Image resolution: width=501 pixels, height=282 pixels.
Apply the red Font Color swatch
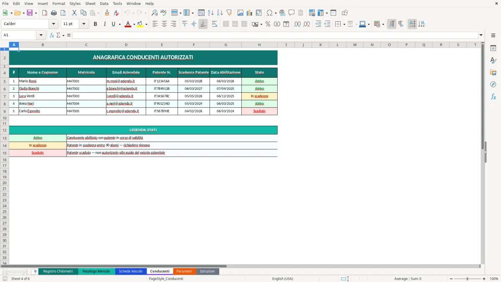click(x=128, y=24)
